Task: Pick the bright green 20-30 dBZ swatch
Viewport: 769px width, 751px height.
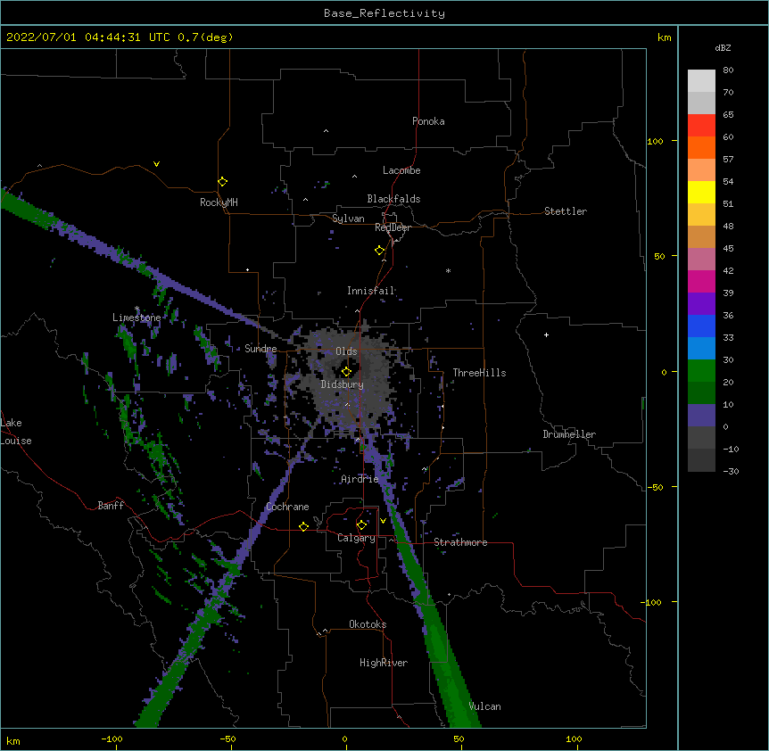Action: click(701, 371)
